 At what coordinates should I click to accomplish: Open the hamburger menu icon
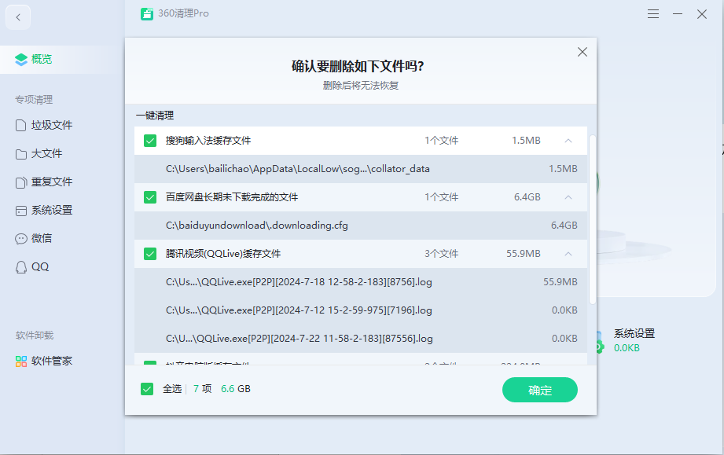653,14
